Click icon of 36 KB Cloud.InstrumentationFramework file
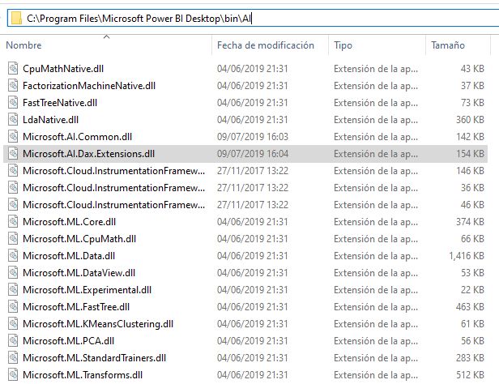The width and height of the screenshot is (499, 384). click(13, 188)
